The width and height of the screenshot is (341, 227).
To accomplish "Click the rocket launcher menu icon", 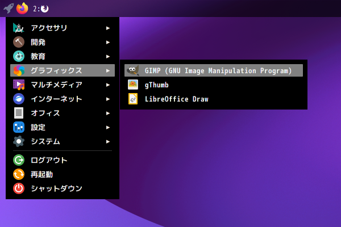I will 9,9.
